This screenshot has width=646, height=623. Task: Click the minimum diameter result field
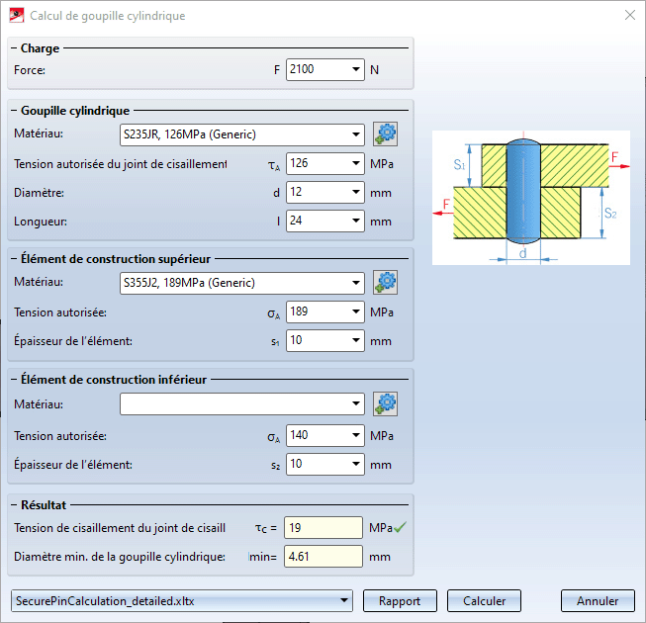(x=323, y=556)
